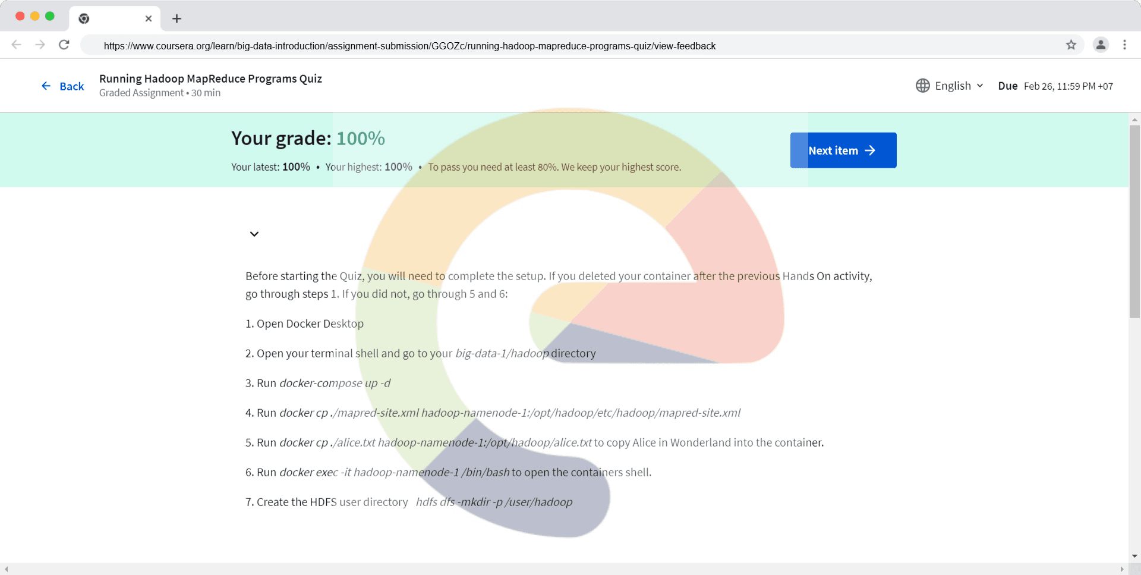Collapse the instructions section chevron

(x=254, y=234)
